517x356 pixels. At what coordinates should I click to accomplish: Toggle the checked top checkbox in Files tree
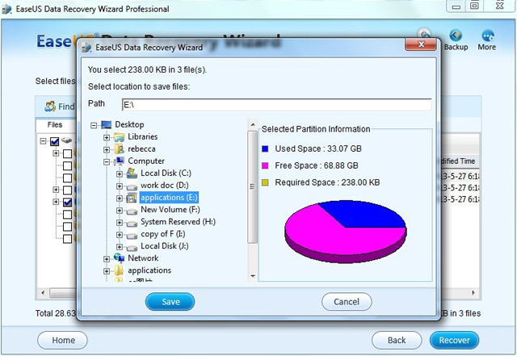tap(55, 142)
